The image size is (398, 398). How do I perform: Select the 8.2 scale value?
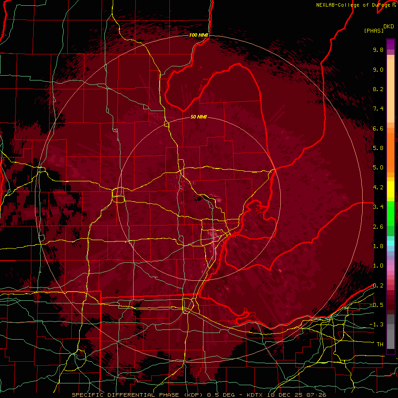click(378, 89)
